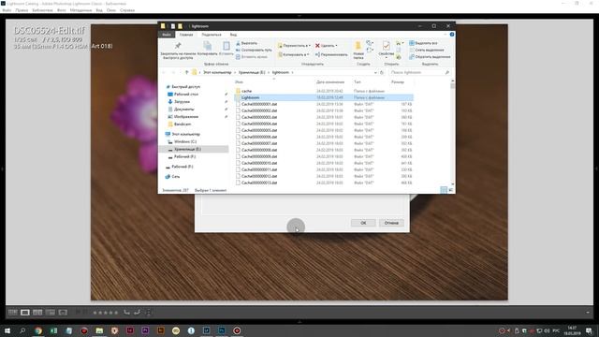Click Вырезать (Cut) in the ribbon
The image size is (599, 337).
[x=246, y=43]
